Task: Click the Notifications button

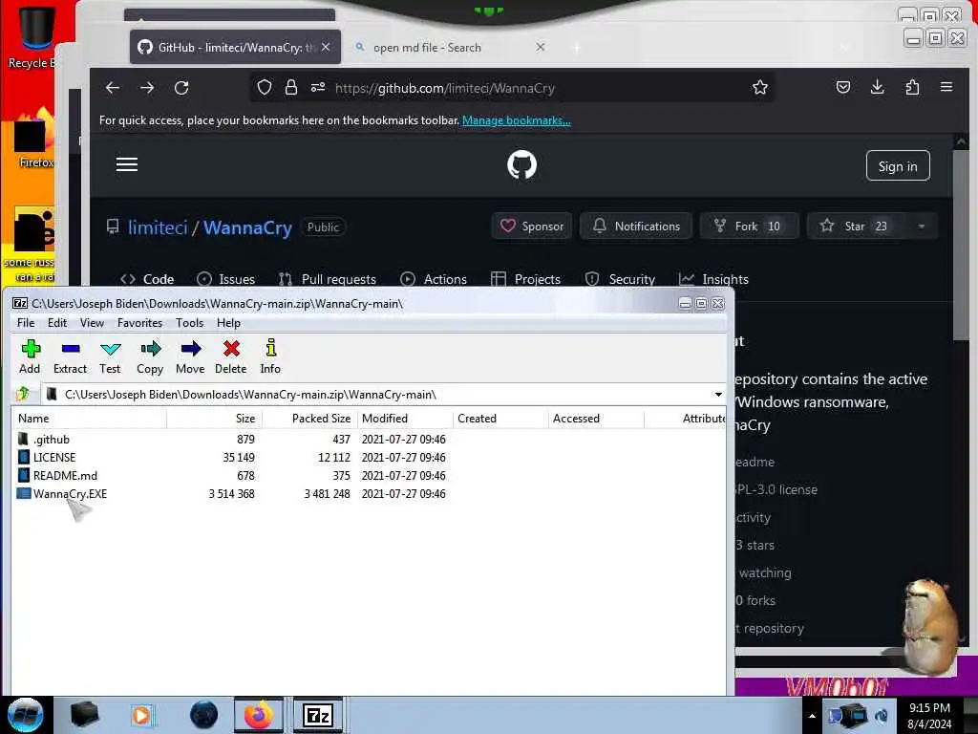Action: point(636,226)
